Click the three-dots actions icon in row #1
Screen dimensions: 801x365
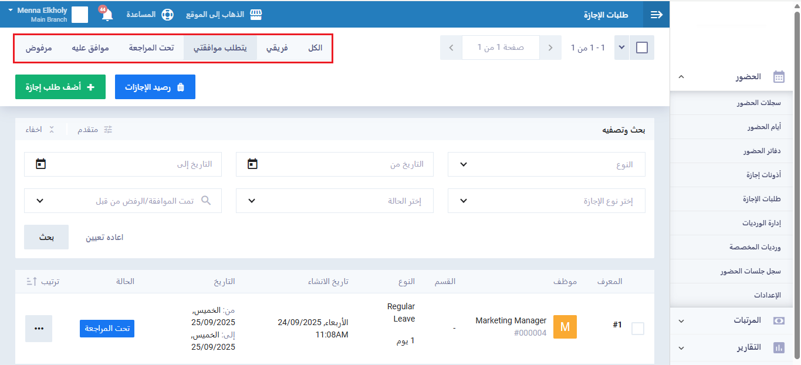39,329
